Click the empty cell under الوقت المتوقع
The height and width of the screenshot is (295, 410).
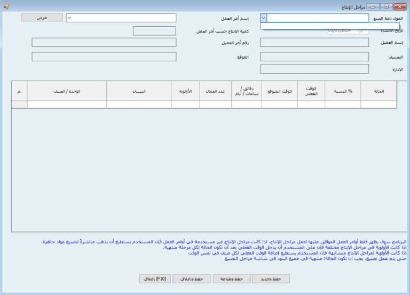click(x=280, y=104)
